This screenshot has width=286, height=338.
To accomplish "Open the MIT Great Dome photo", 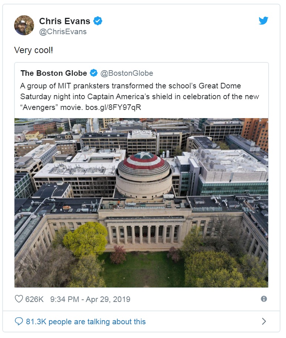I will coord(141,203).
